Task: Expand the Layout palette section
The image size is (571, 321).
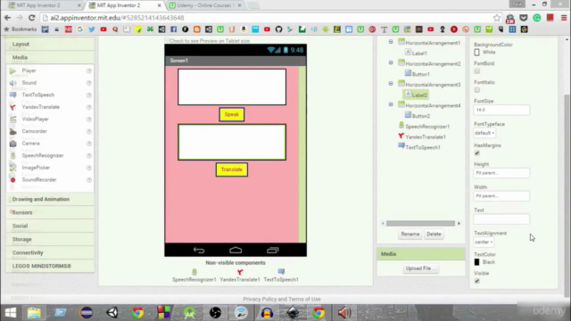Action: (50, 44)
